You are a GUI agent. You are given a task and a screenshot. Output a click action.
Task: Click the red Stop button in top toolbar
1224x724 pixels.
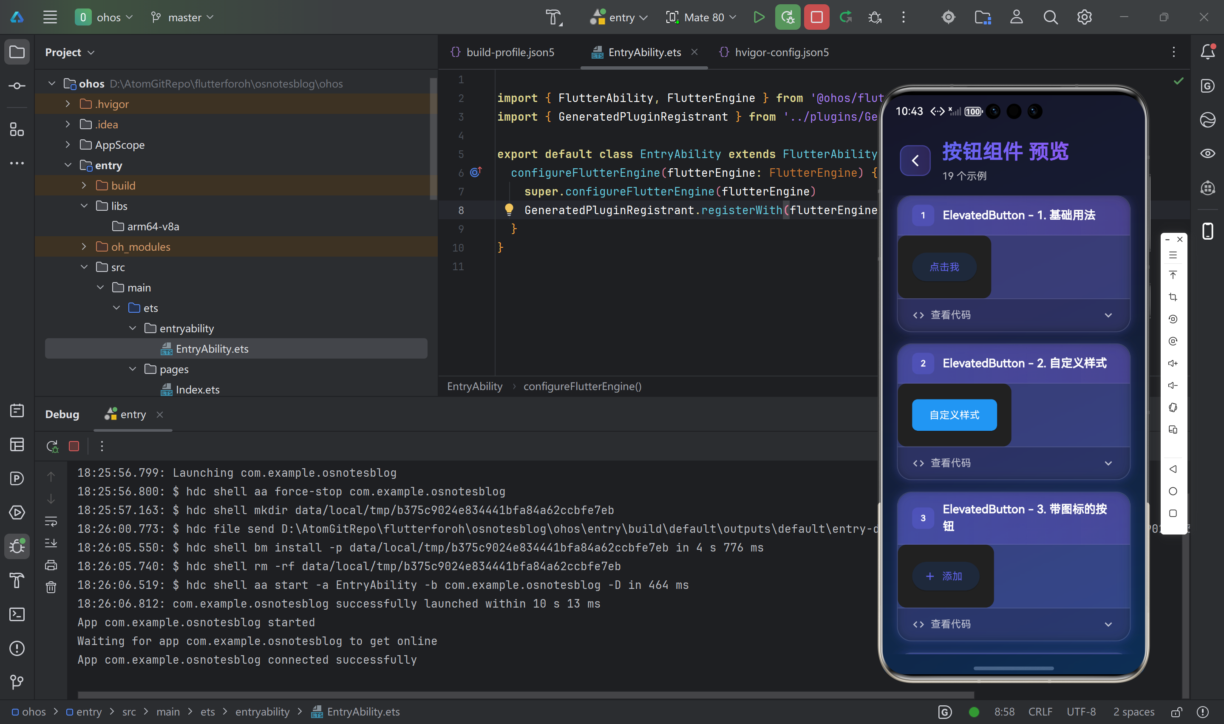pos(816,17)
